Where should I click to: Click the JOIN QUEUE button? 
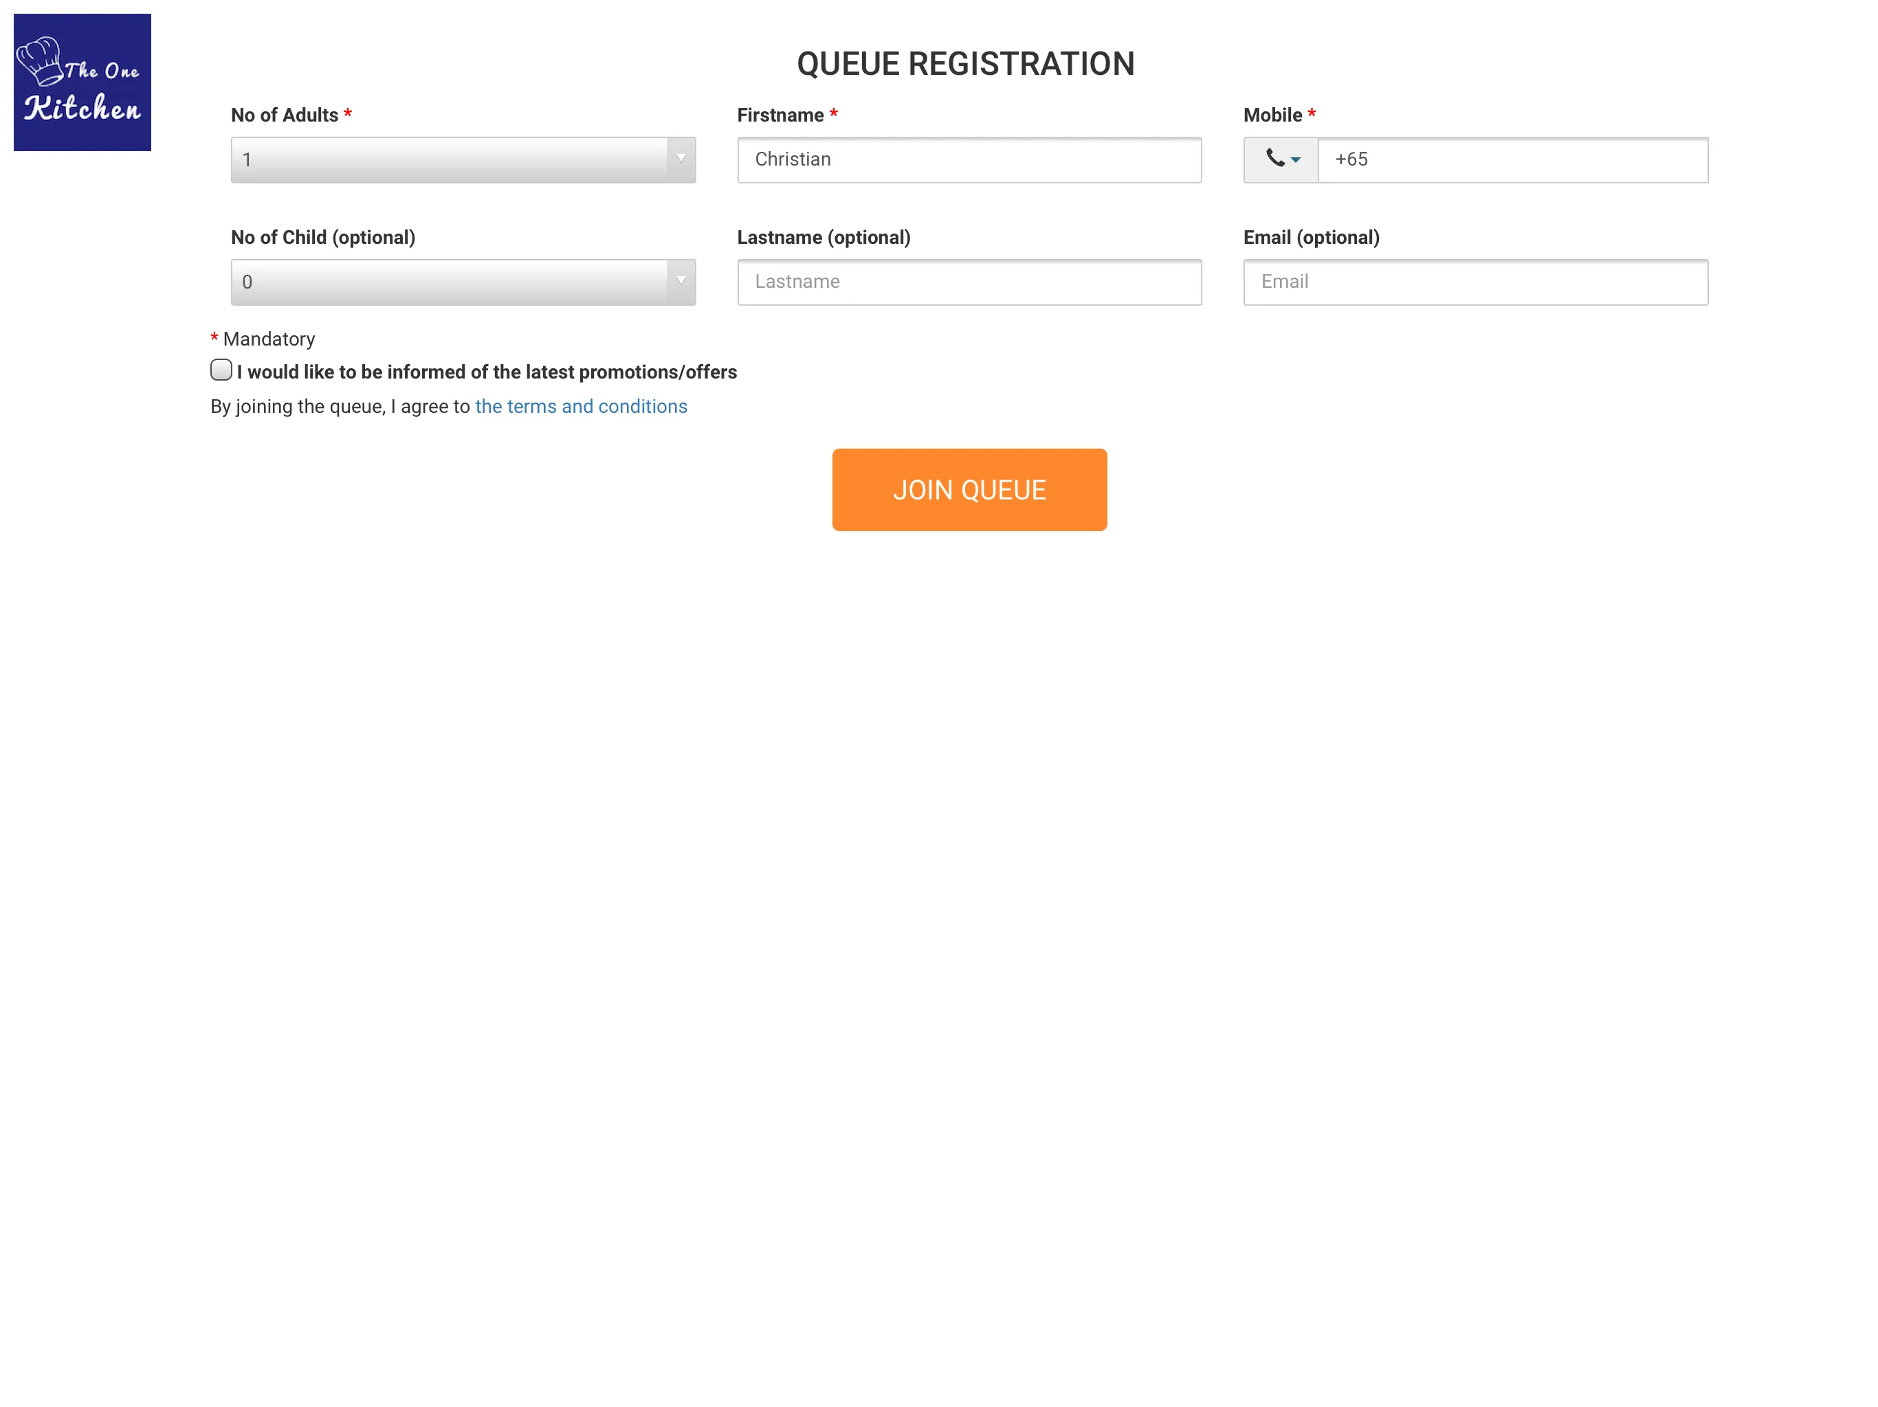(x=970, y=489)
